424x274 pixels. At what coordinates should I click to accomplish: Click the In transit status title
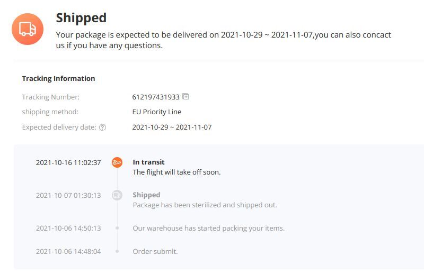(148, 162)
